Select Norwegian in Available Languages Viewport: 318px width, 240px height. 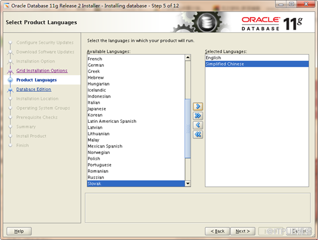136,153
